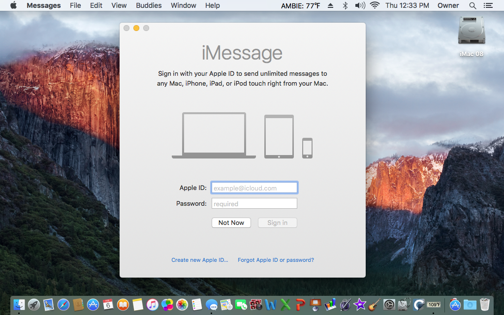Follow the Forgot Apple ID or password link
The image size is (504, 315).
pyautogui.click(x=276, y=260)
